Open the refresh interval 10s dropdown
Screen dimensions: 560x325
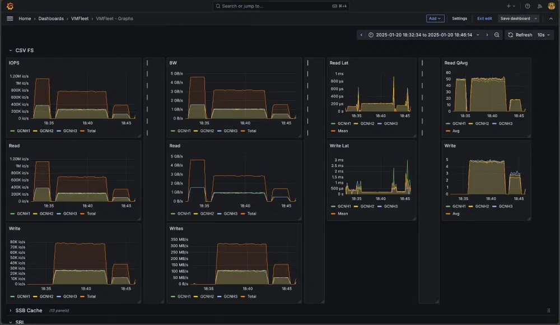(x=544, y=35)
